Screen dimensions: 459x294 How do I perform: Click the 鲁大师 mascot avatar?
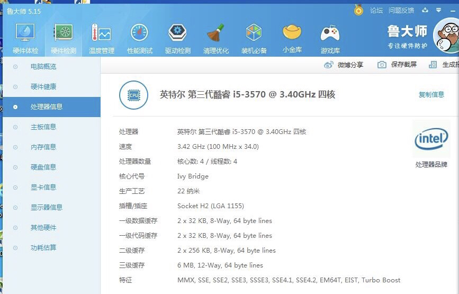coord(446,35)
